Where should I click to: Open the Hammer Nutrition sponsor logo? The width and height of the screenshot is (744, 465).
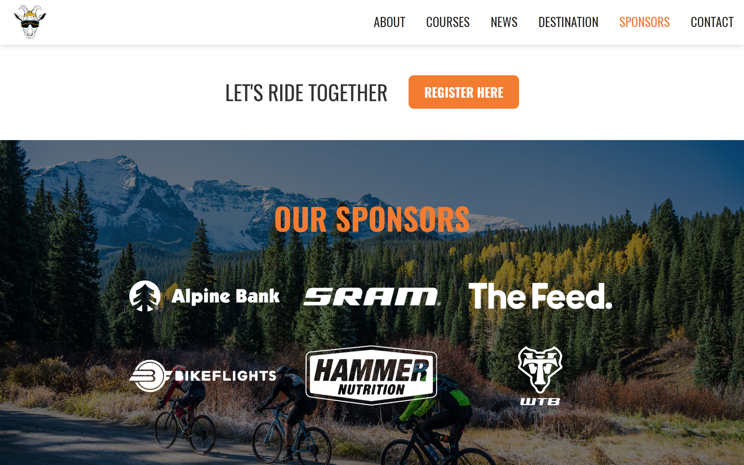(371, 375)
